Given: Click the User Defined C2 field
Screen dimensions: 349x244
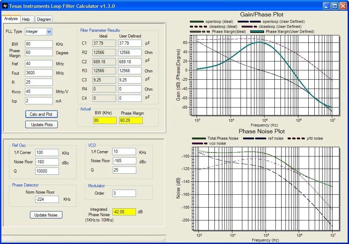Looking at the screenshot, I should point(130,61).
